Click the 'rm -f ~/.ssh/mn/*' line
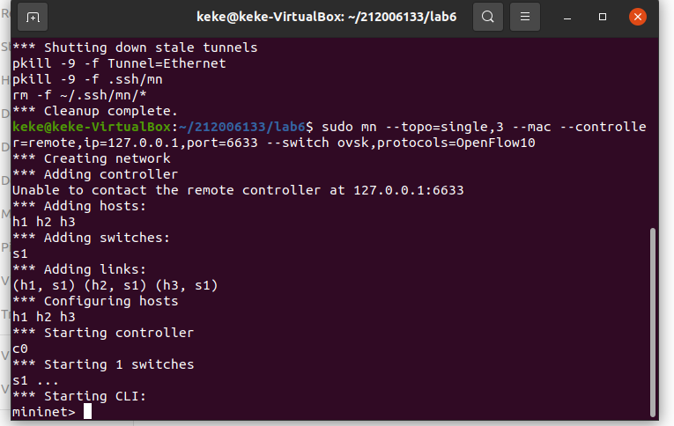 pos(79,95)
